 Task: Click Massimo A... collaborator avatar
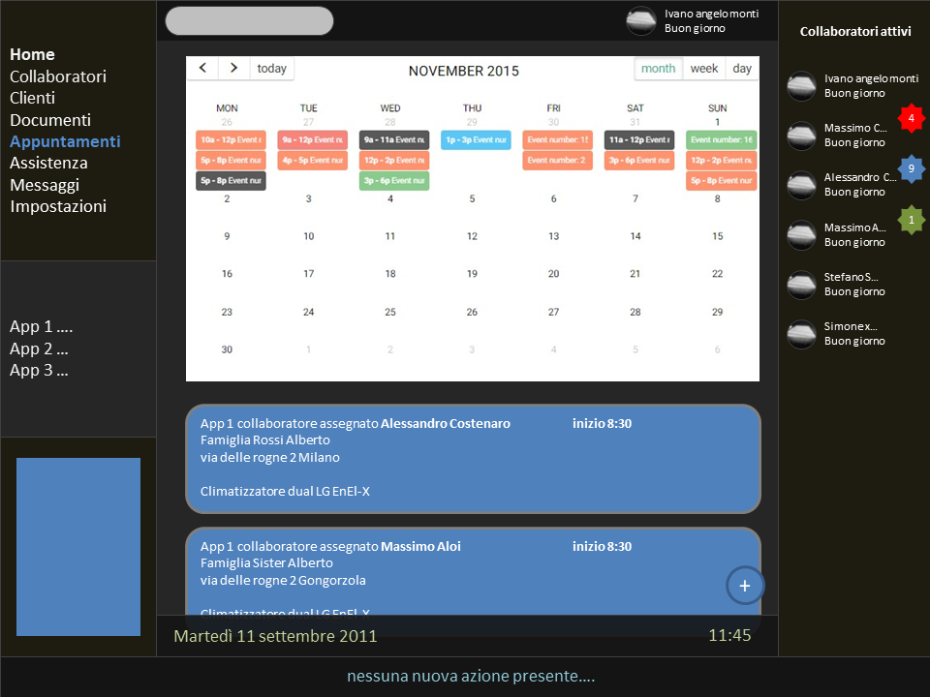[801, 234]
